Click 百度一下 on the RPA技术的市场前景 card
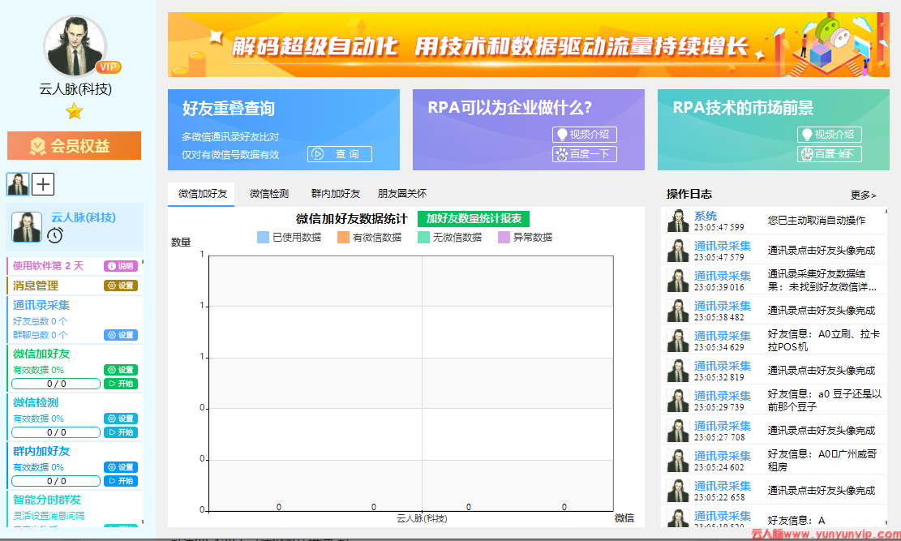The height and width of the screenshot is (541, 901). [829, 154]
